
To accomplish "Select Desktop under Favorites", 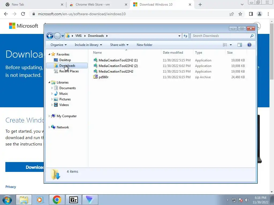I will [x=65, y=60].
